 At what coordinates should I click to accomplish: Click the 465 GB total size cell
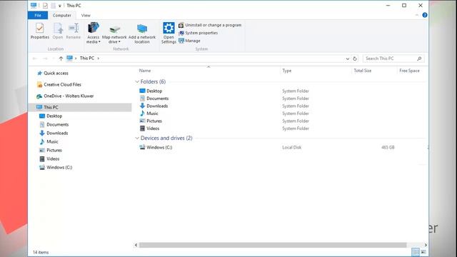388,148
